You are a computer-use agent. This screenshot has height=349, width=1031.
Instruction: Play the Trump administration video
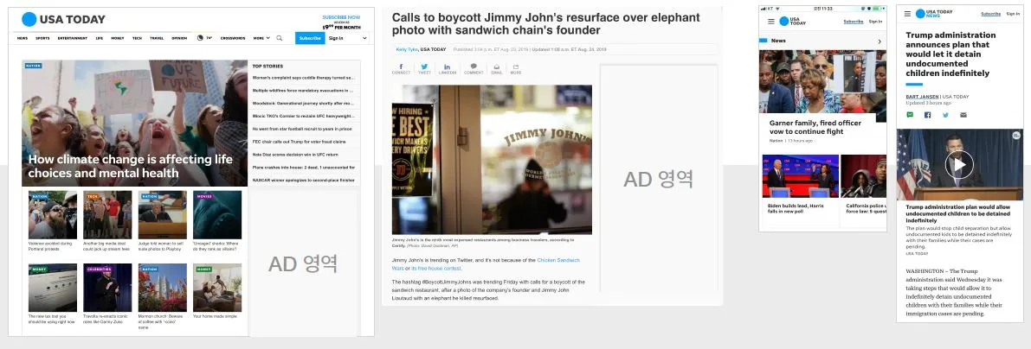pyautogui.click(x=959, y=164)
